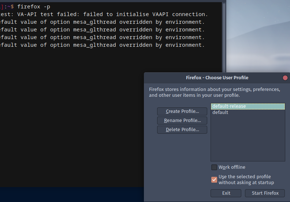Select the default profile entry
The image size is (290, 202).
click(248, 113)
